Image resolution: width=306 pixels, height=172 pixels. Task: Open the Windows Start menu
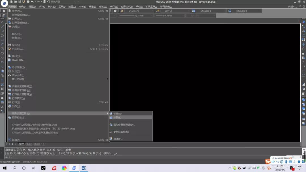click(5, 168)
